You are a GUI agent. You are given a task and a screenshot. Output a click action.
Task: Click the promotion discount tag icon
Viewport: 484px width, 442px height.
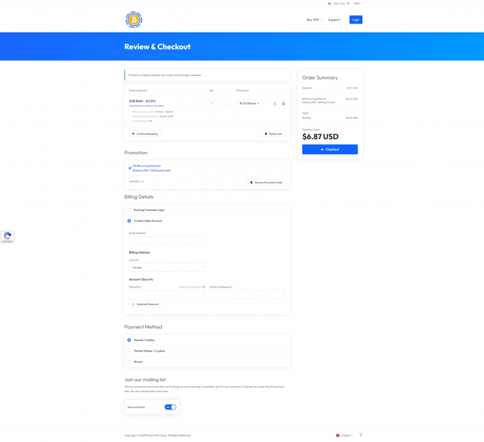[x=130, y=167]
